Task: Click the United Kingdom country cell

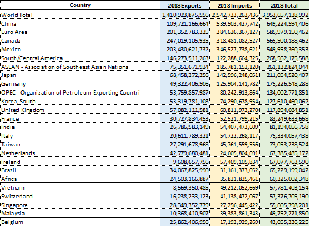Action: [x=80, y=110]
